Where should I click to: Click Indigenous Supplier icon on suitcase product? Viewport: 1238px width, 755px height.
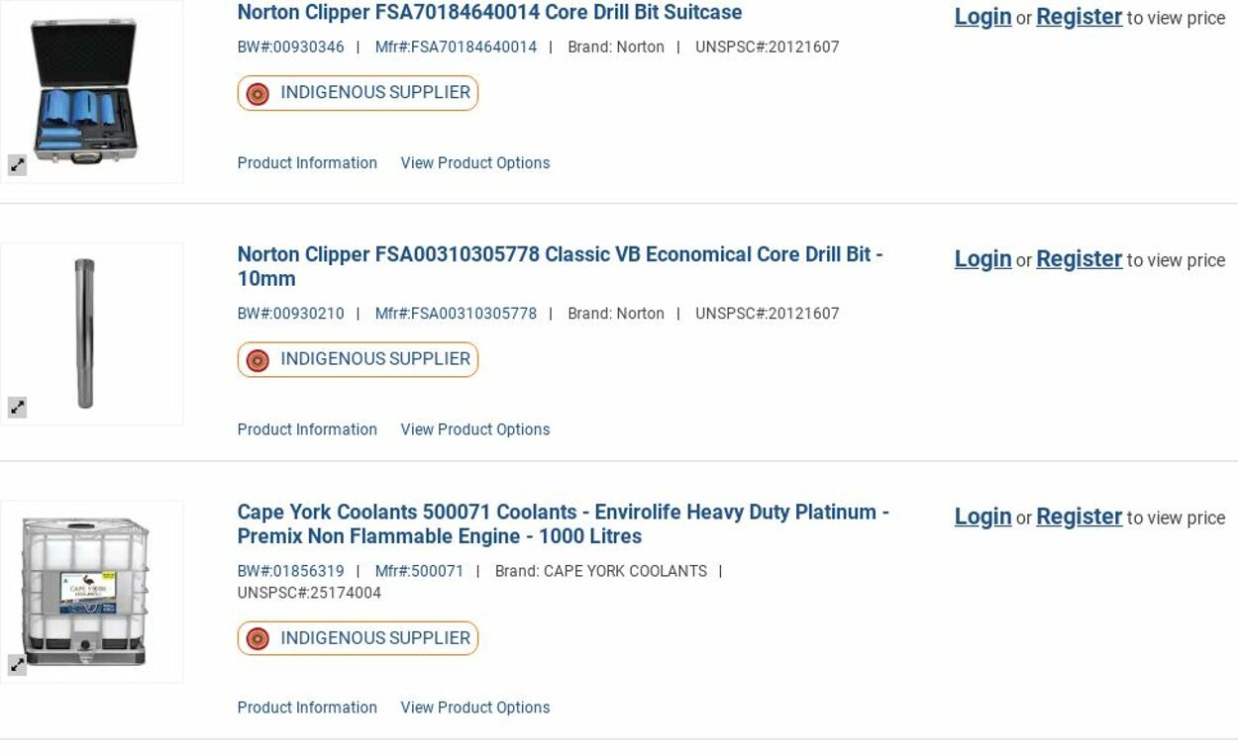click(x=258, y=94)
